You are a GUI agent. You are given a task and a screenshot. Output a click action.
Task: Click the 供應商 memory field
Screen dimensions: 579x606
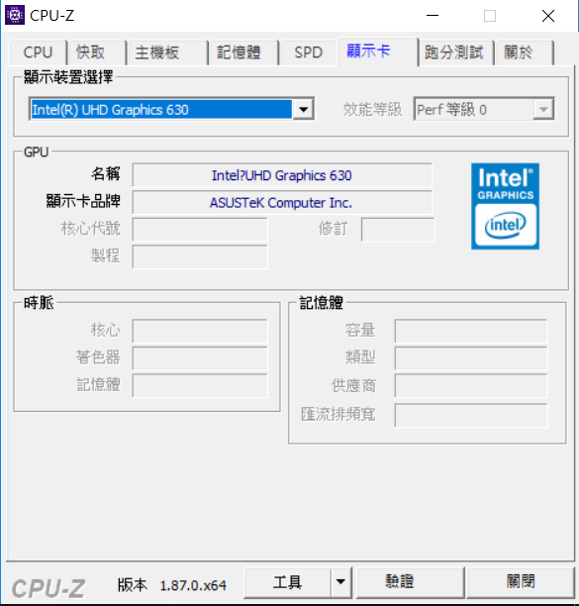click(471, 385)
